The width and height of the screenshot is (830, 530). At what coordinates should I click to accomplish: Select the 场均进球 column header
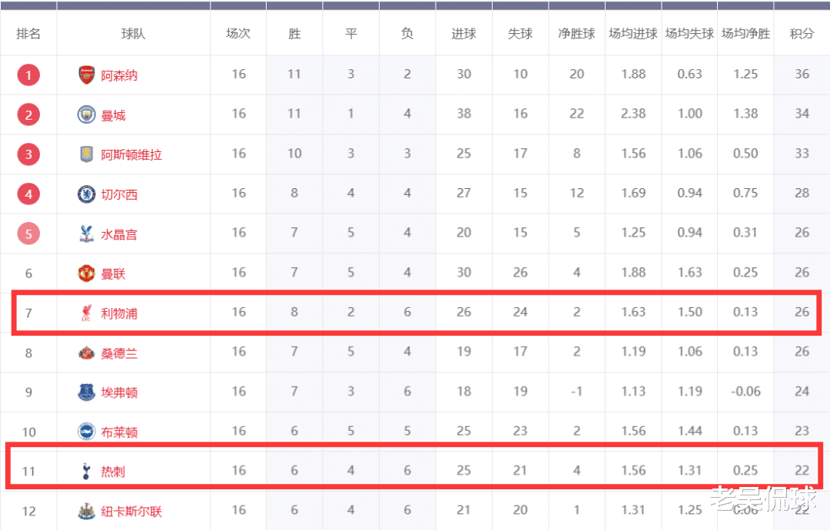click(632, 34)
